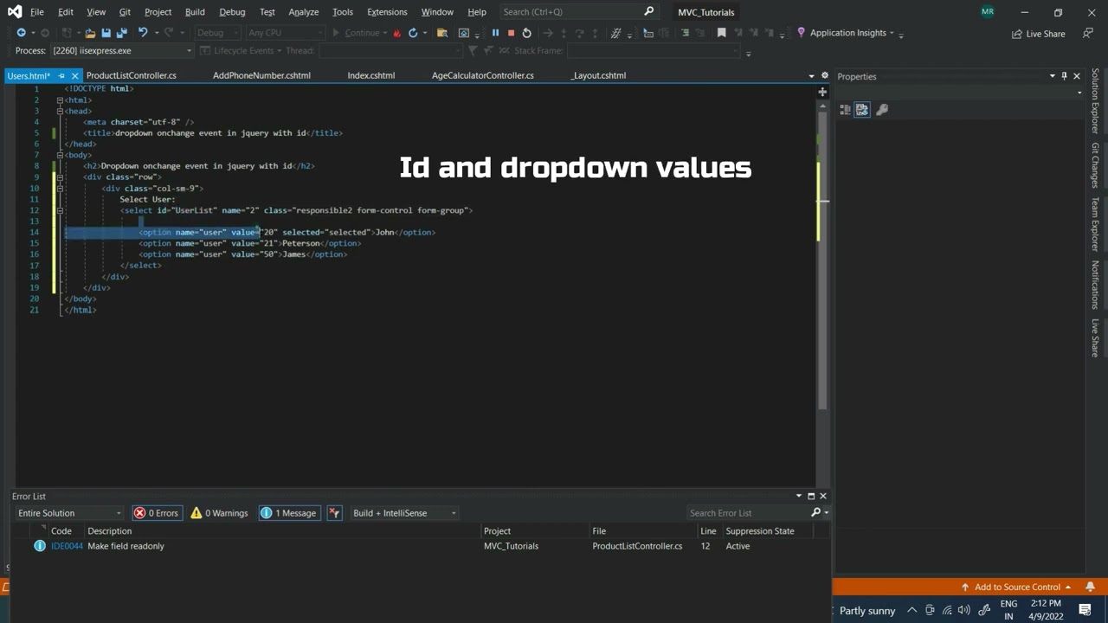Pin the Users.html tab

(x=61, y=76)
